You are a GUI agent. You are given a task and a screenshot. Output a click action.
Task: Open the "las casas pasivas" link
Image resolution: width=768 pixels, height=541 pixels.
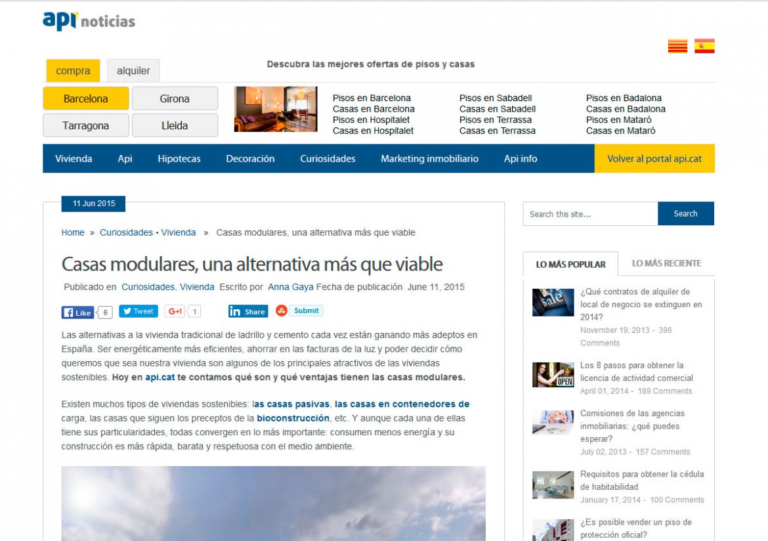coord(291,403)
